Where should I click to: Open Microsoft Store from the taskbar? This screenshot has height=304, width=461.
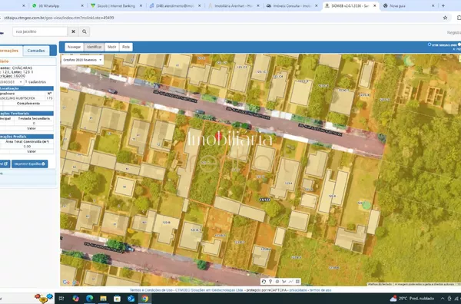117,299
